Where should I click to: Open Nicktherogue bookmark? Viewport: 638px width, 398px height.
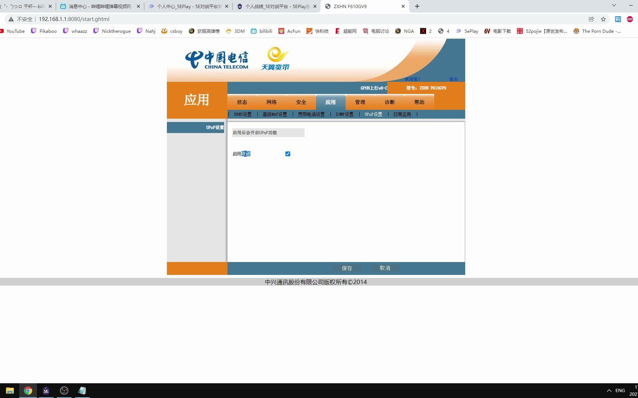(112, 31)
